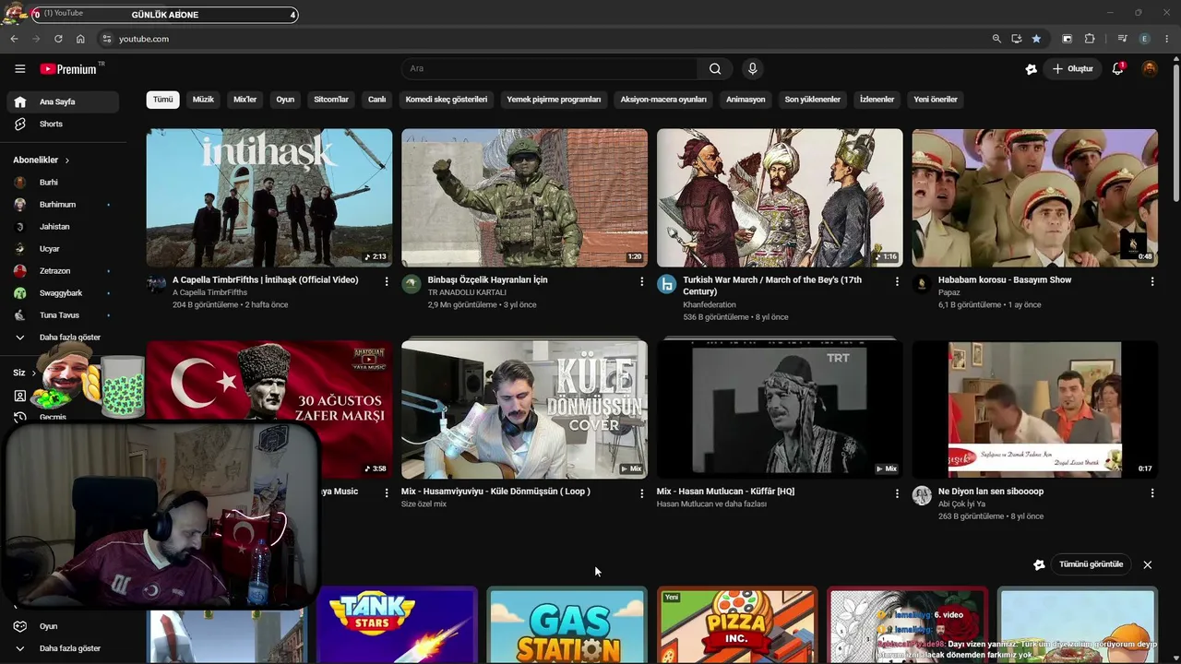Open options menu for Binbaşı Özçelik video

(642, 281)
